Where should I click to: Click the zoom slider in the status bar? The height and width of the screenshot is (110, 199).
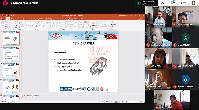133,102
